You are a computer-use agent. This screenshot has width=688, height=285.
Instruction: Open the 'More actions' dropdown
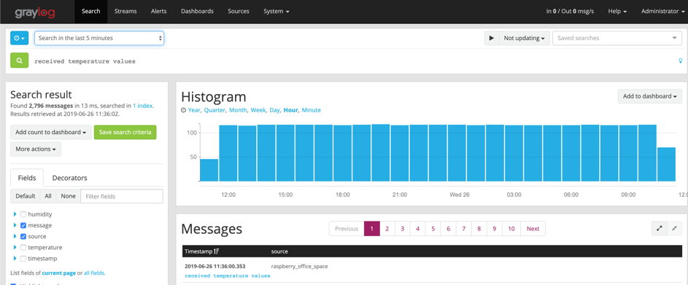click(36, 149)
